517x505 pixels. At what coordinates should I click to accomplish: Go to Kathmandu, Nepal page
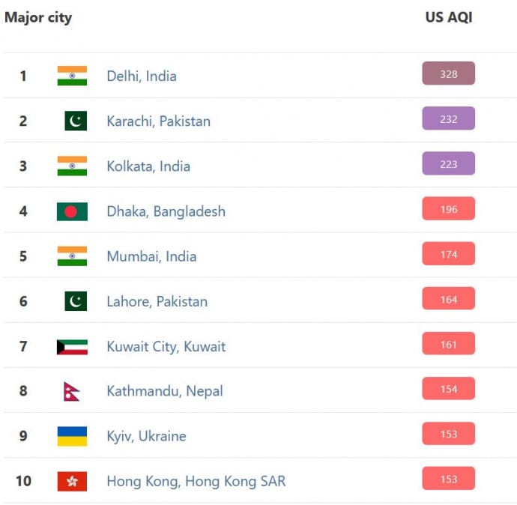click(x=164, y=391)
